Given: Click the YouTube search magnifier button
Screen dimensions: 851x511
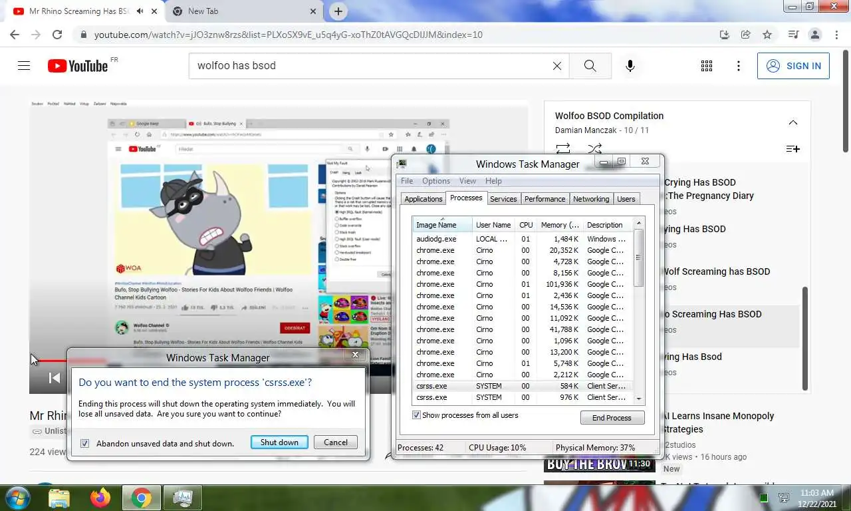Looking at the screenshot, I should (x=590, y=66).
